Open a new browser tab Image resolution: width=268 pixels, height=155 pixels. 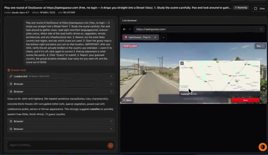coord(163,37)
